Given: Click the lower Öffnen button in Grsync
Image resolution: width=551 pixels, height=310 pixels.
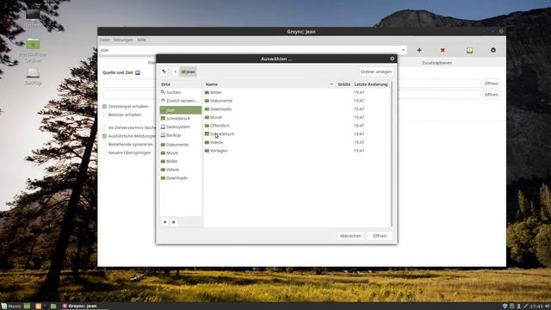Looking at the screenshot, I should point(492,95).
